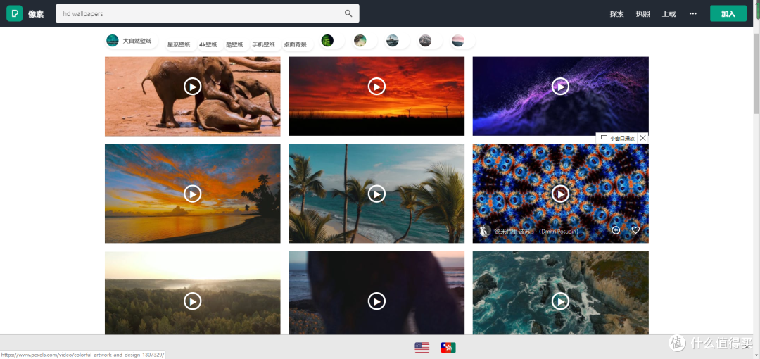Select the 大自然壁纸 tag
The height and width of the screenshot is (359, 760).
click(x=132, y=41)
